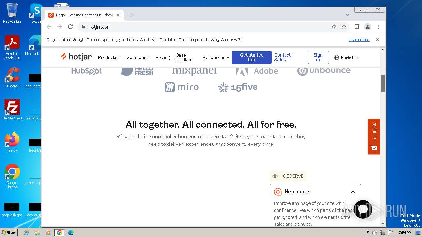Click the page vertical scrollbar thumb
The image size is (422, 237).
pyautogui.click(x=383, y=83)
